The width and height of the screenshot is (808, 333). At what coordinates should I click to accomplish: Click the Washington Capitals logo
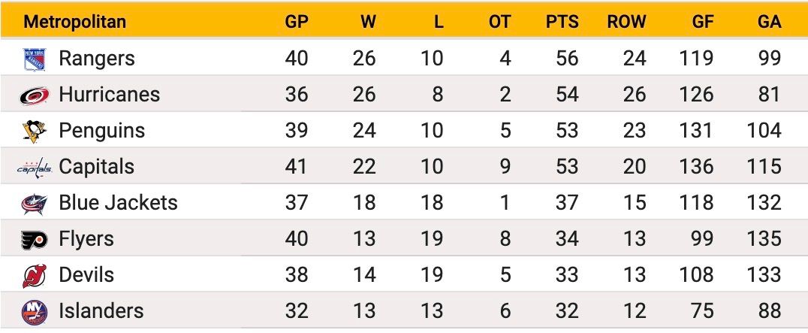(x=35, y=168)
